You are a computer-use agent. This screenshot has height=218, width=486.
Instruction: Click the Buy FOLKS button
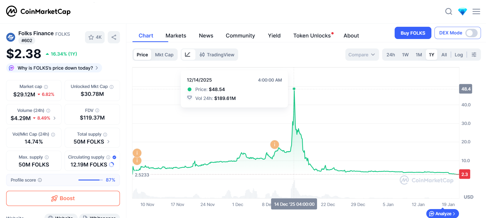click(412, 33)
